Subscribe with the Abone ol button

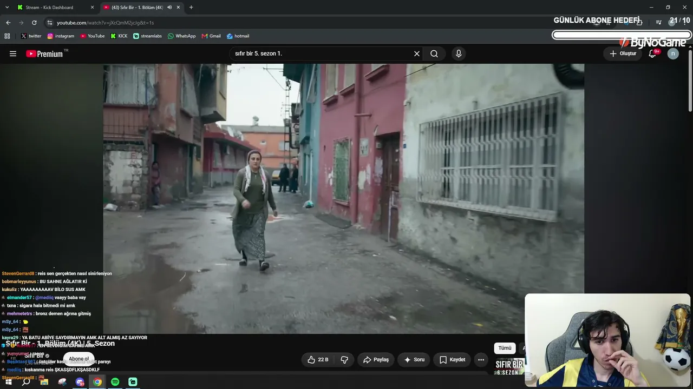pyautogui.click(x=79, y=359)
